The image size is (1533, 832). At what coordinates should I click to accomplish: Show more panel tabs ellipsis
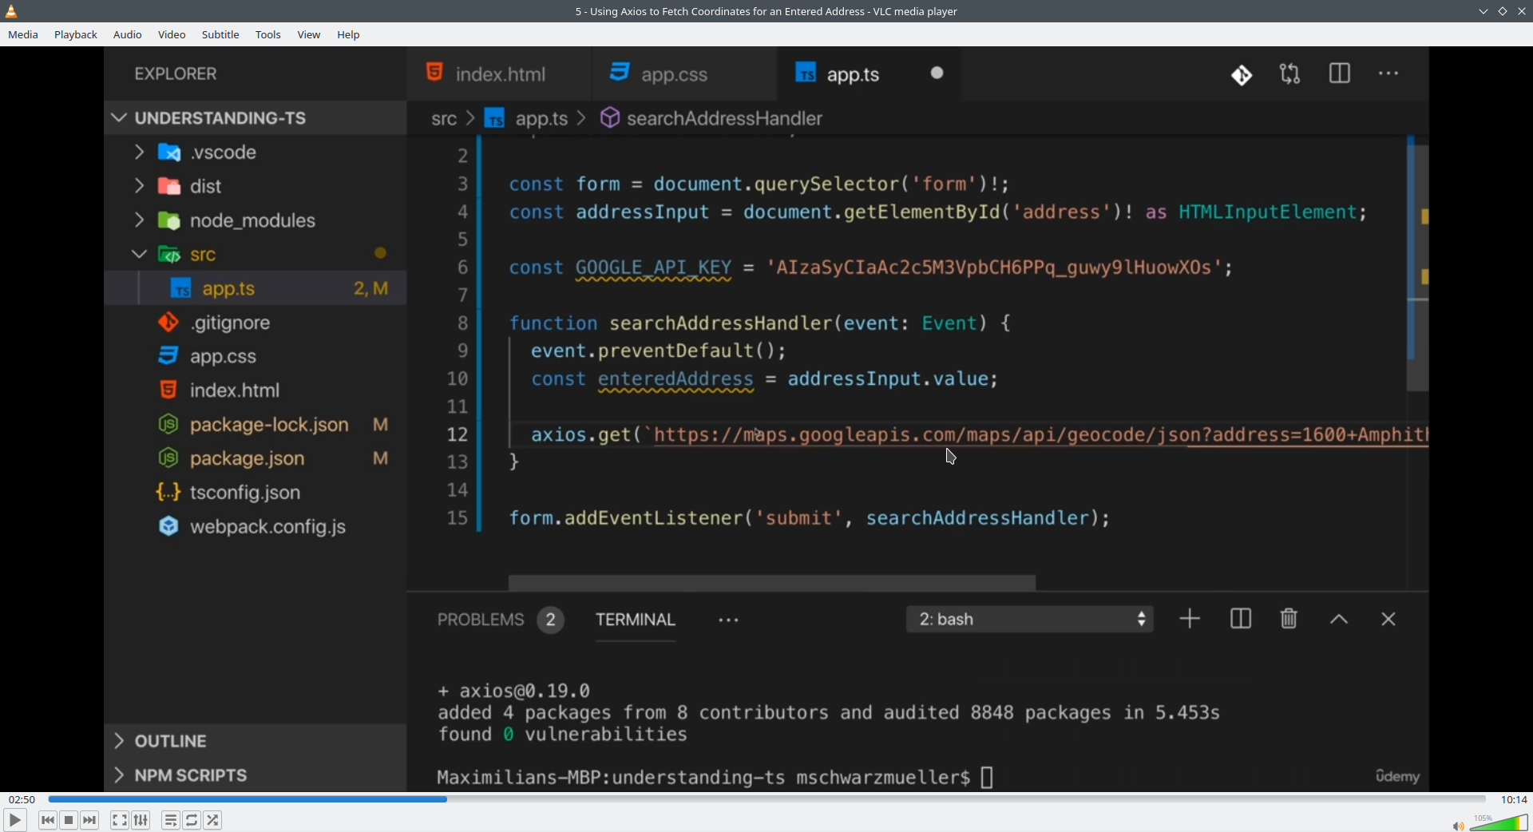728,620
